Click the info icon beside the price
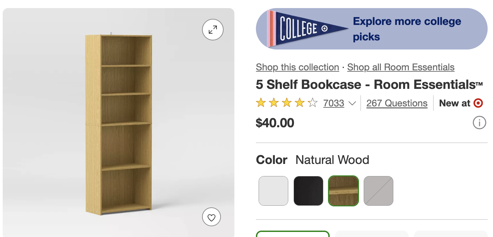Screen dimensions: 493x237 (x=479, y=123)
